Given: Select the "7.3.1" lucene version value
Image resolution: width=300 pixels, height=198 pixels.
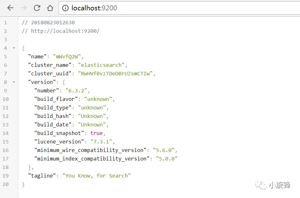Looking at the screenshot, I should coord(101,142).
